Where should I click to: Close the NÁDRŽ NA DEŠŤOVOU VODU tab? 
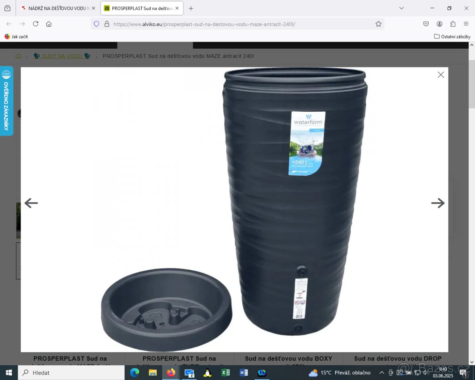pos(93,8)
